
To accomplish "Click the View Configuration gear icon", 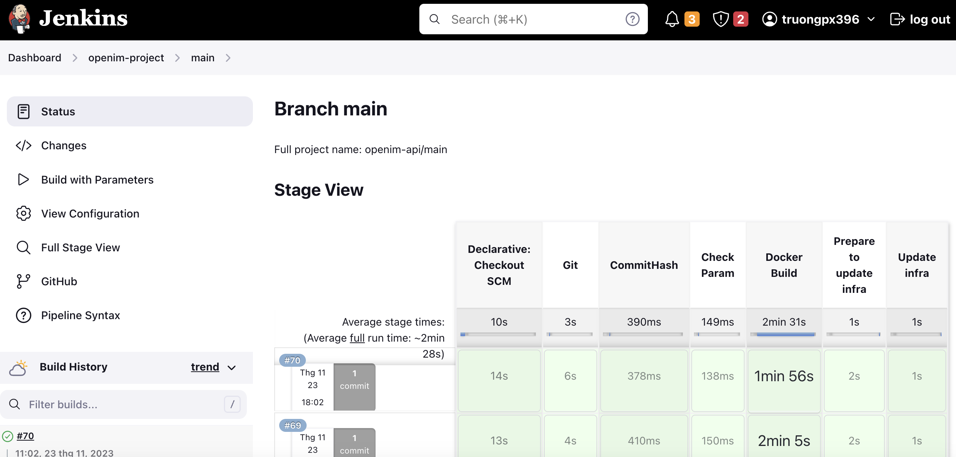I will [23, 214].
